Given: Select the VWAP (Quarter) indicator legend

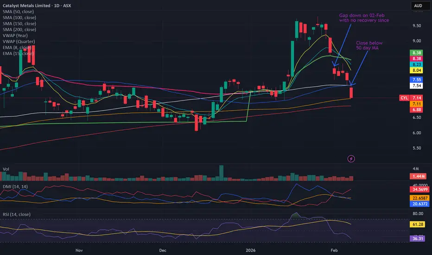Looking at the screenshot, I should click(x=19, y=42).
